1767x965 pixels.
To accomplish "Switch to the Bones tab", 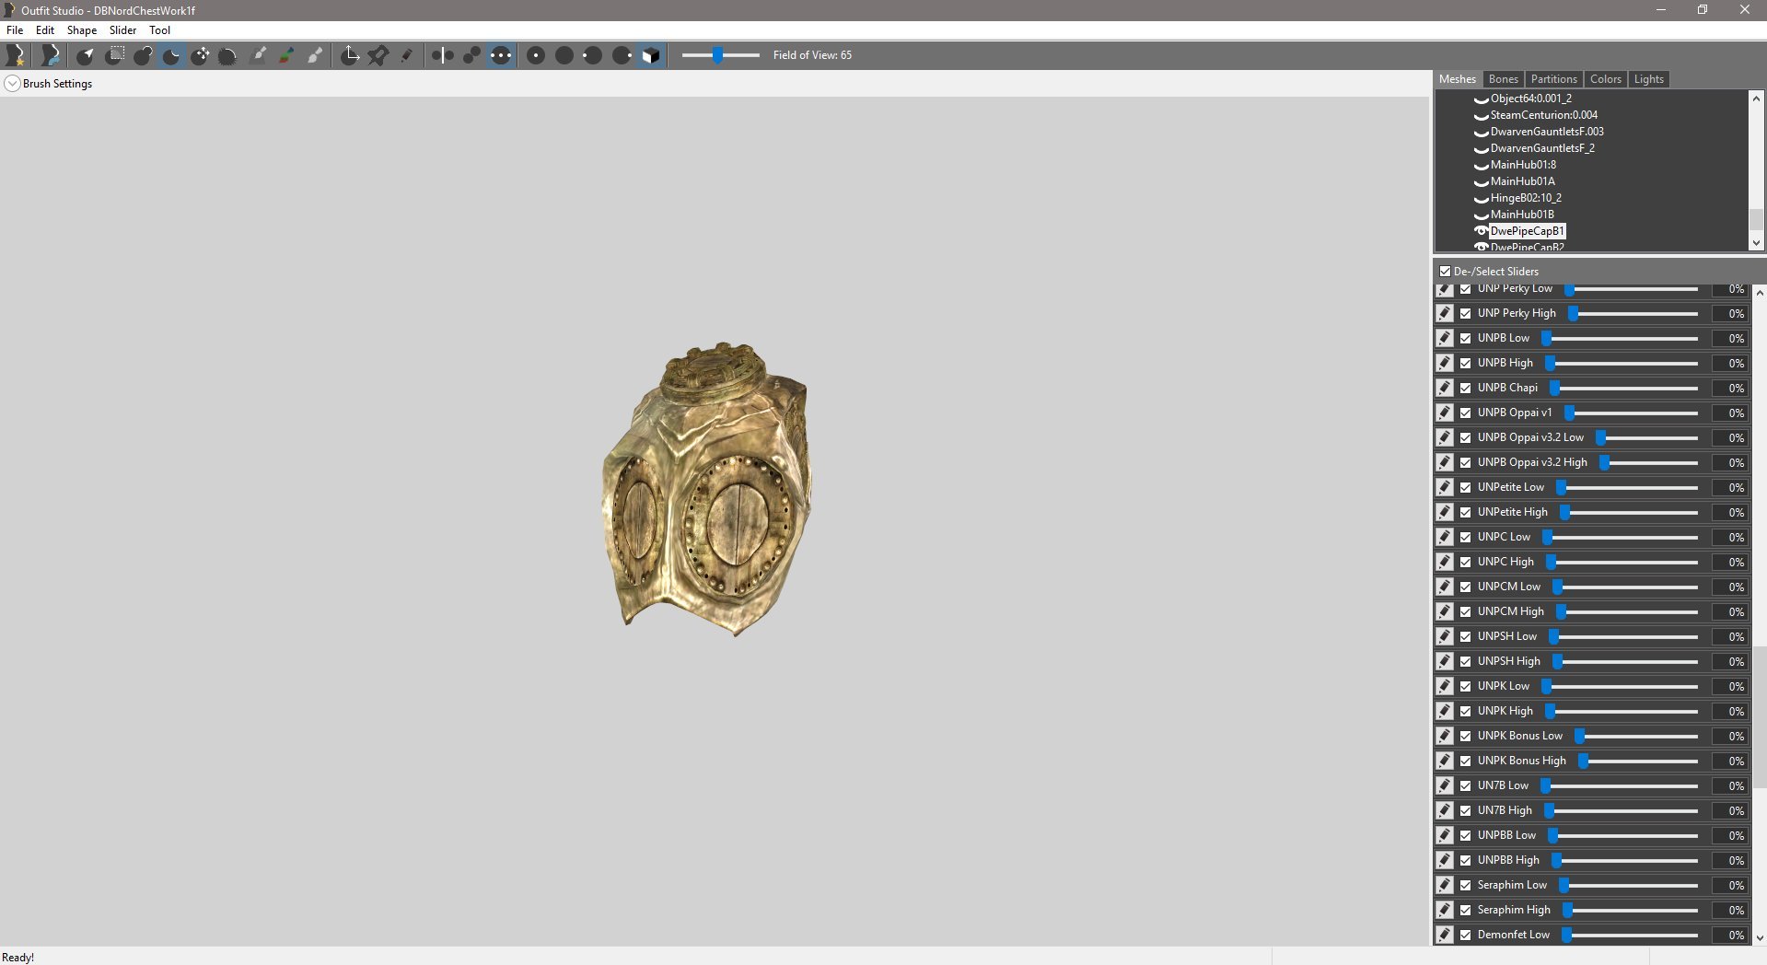I will (1503, 79).
